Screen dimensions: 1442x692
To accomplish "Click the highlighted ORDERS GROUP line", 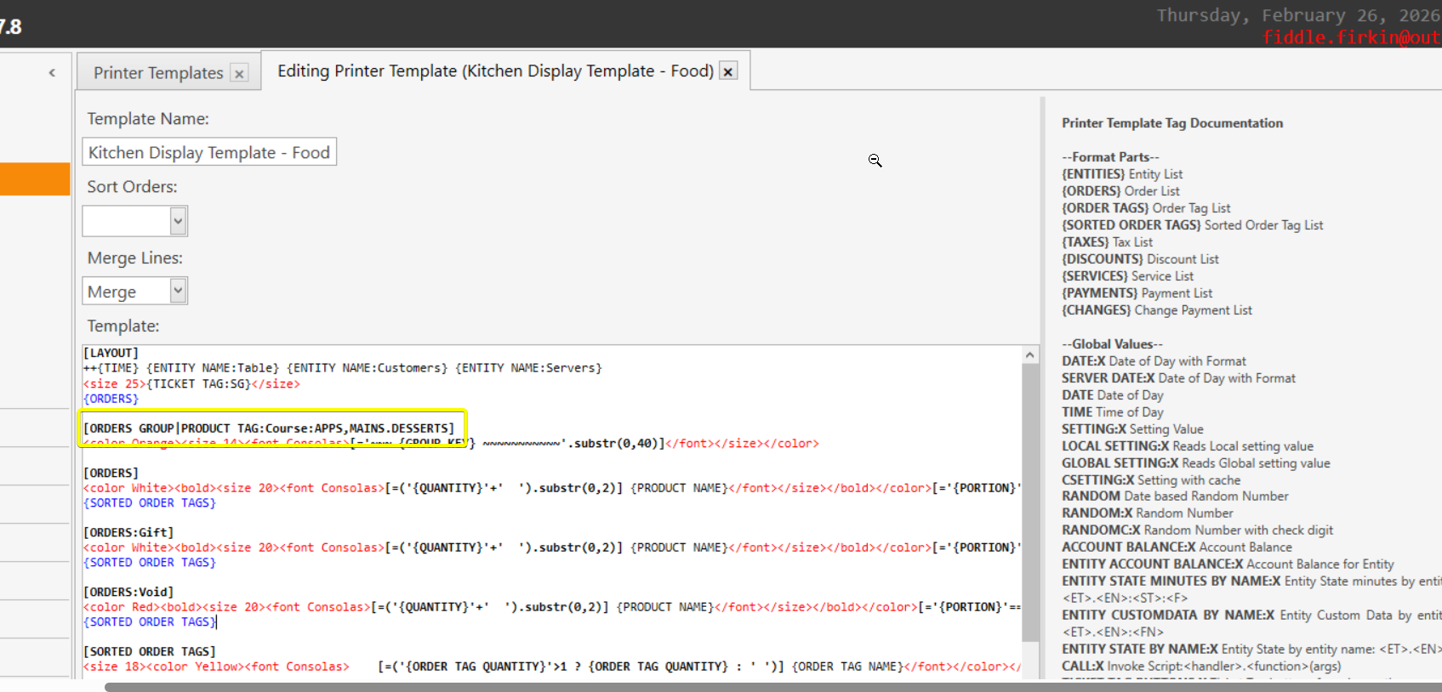I will [x=269, y=428].
